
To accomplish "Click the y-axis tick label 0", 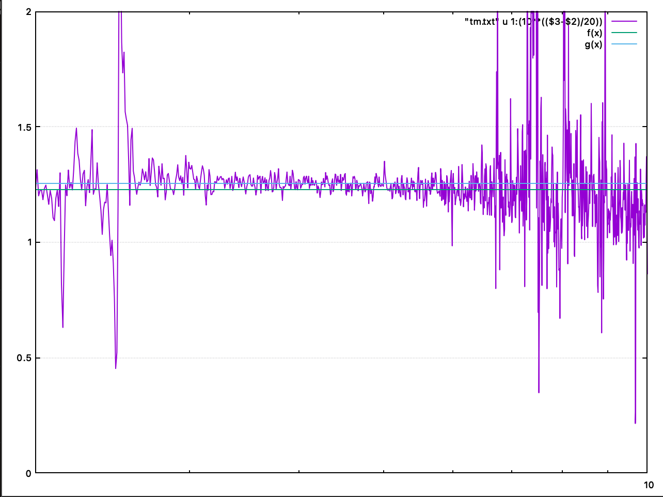I will click(28, 473).
